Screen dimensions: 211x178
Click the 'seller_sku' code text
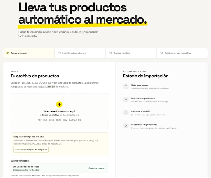(91, 141)
